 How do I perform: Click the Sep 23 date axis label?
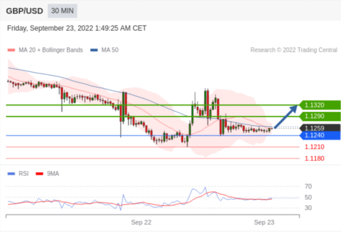click(x=264, y=222)
